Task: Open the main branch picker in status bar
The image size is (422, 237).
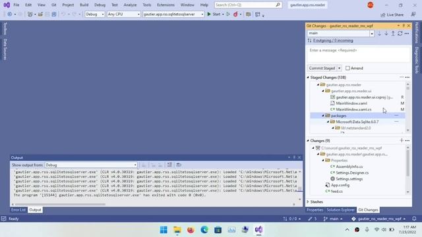Action: [x=333, y=219]
